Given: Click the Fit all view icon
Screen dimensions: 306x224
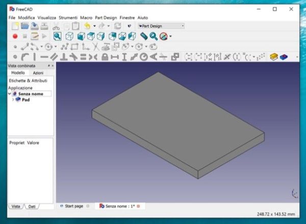Looking at the screenshot, I should coord(58,36).
